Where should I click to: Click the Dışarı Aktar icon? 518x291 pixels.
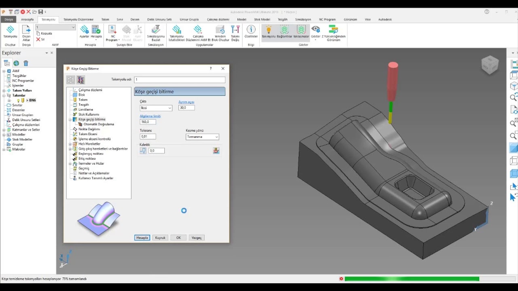[x=26, y=33]
